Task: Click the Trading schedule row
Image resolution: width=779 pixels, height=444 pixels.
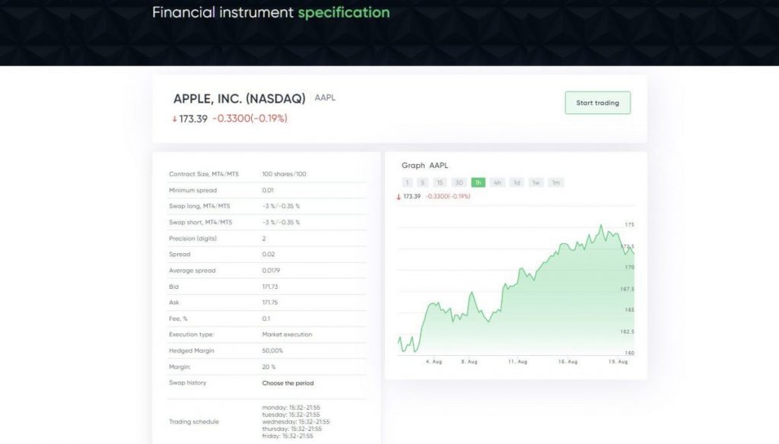Action: 267,422
